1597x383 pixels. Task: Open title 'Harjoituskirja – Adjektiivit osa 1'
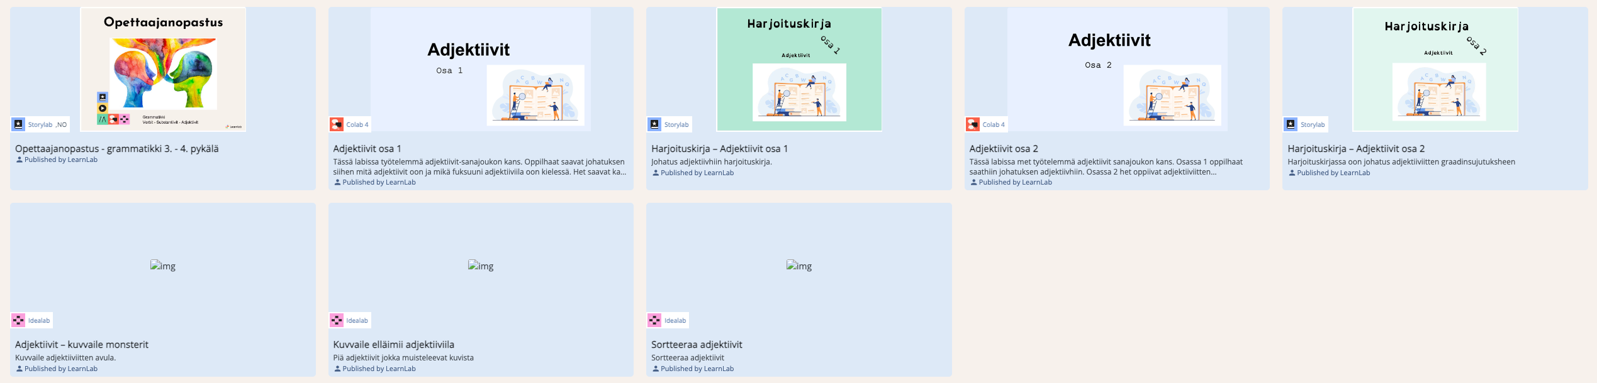point(719,149)
